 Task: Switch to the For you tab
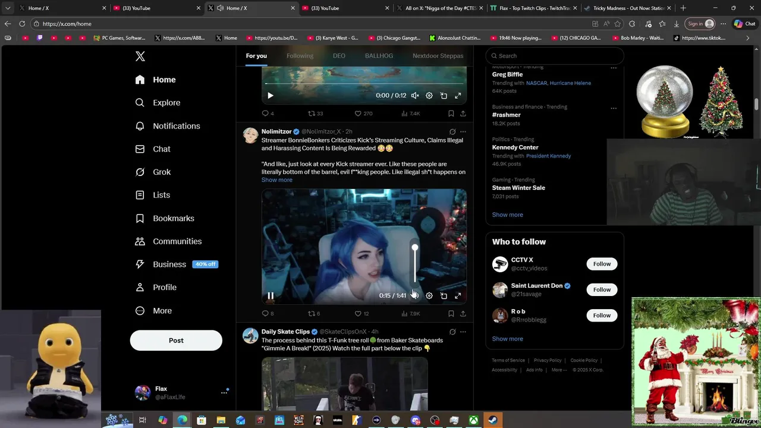(256, 56)
